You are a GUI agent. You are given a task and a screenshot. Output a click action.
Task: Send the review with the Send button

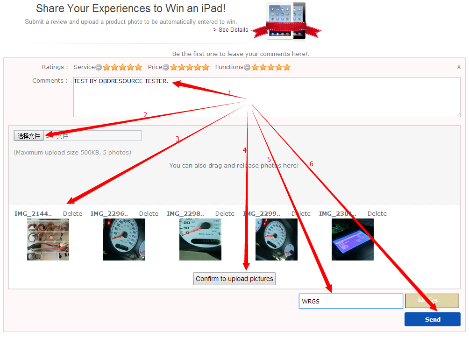tap(433, 319)
